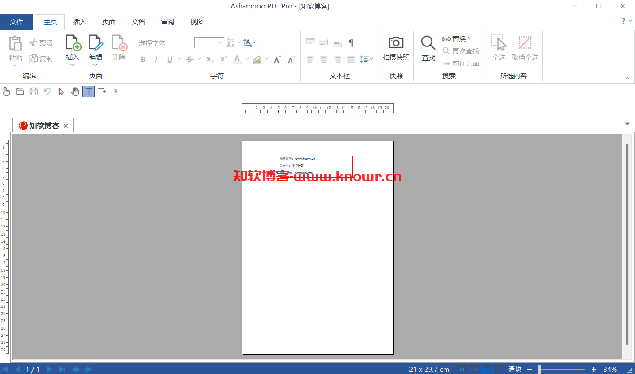Open underline style dropdown arrow
The height and width of the screenshot is (374, 635).
point(179,59)
